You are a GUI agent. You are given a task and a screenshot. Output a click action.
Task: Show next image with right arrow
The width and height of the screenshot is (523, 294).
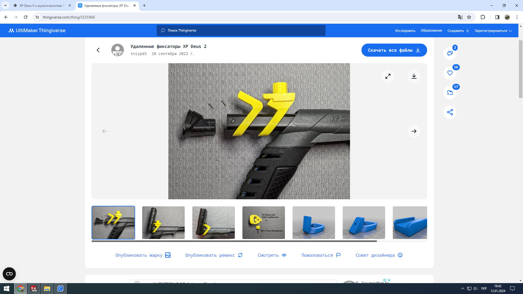pyautogui.click(x=414, y=131)
